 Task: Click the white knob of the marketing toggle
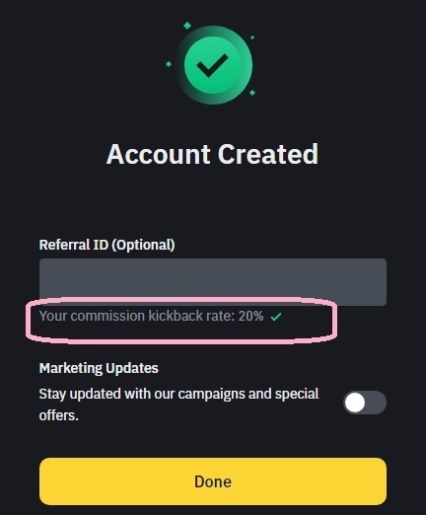tap(355, 403)
